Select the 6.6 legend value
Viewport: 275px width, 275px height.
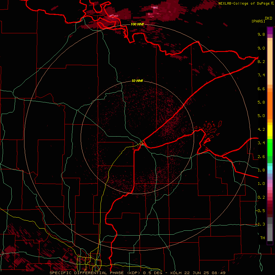261,89
